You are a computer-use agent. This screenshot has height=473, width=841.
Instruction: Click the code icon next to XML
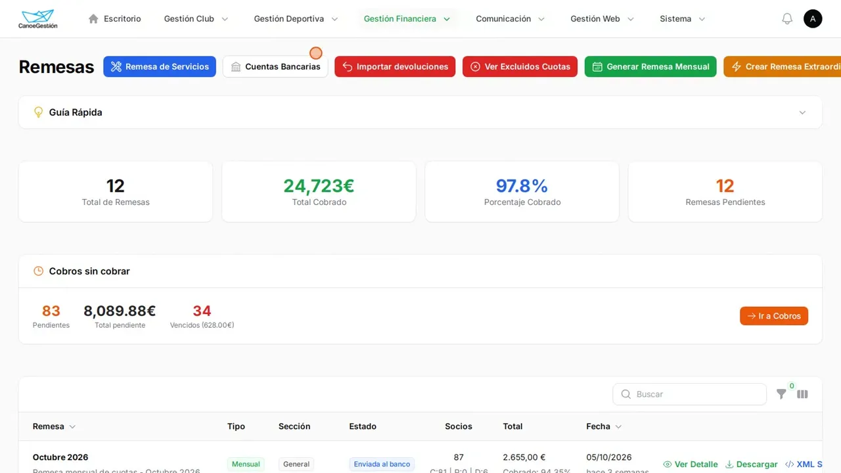pyautogui.click(x=790, y=464)
